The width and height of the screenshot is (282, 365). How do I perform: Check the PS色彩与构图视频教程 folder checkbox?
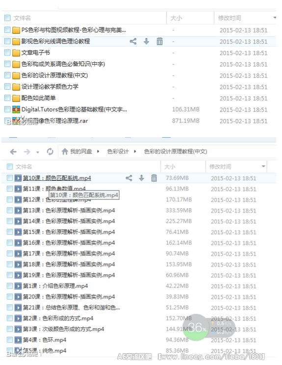tap(7, 30)
